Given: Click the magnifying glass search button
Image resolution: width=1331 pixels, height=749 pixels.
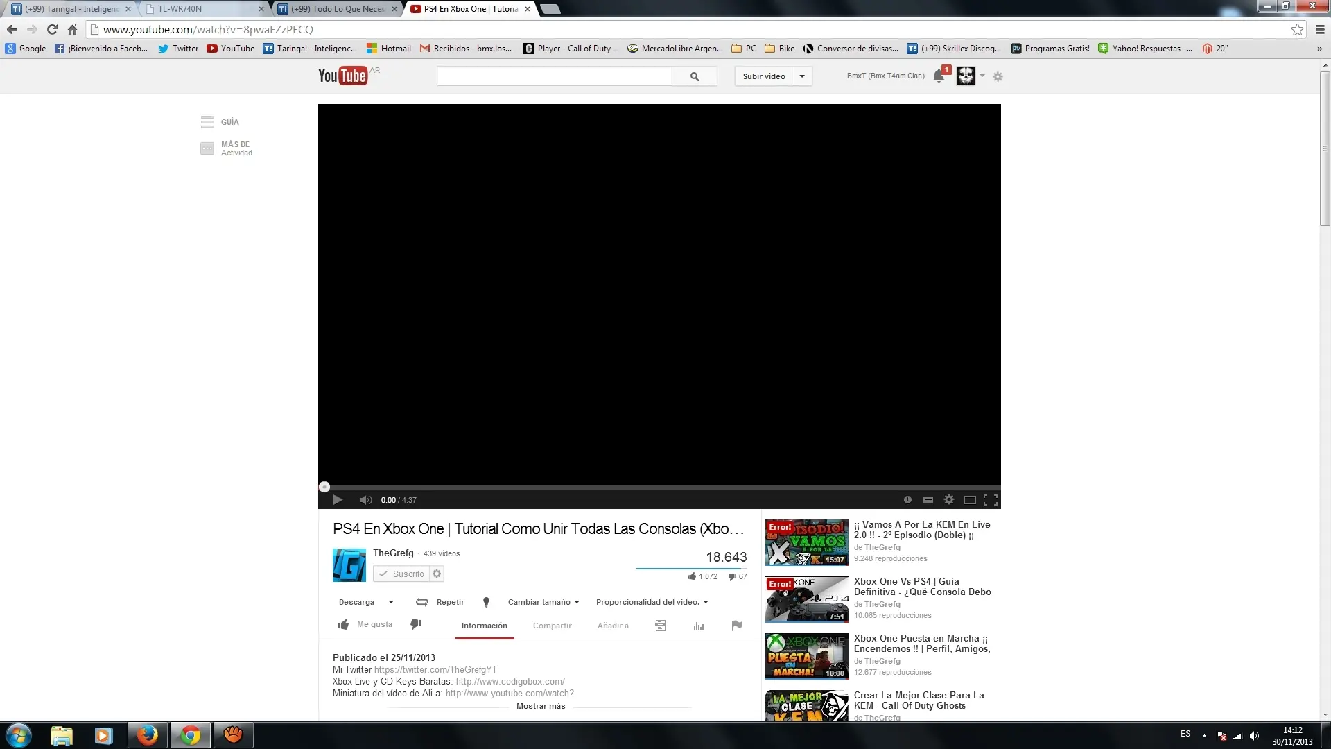Looking at the screenshot, I should [x=695, y=76].
